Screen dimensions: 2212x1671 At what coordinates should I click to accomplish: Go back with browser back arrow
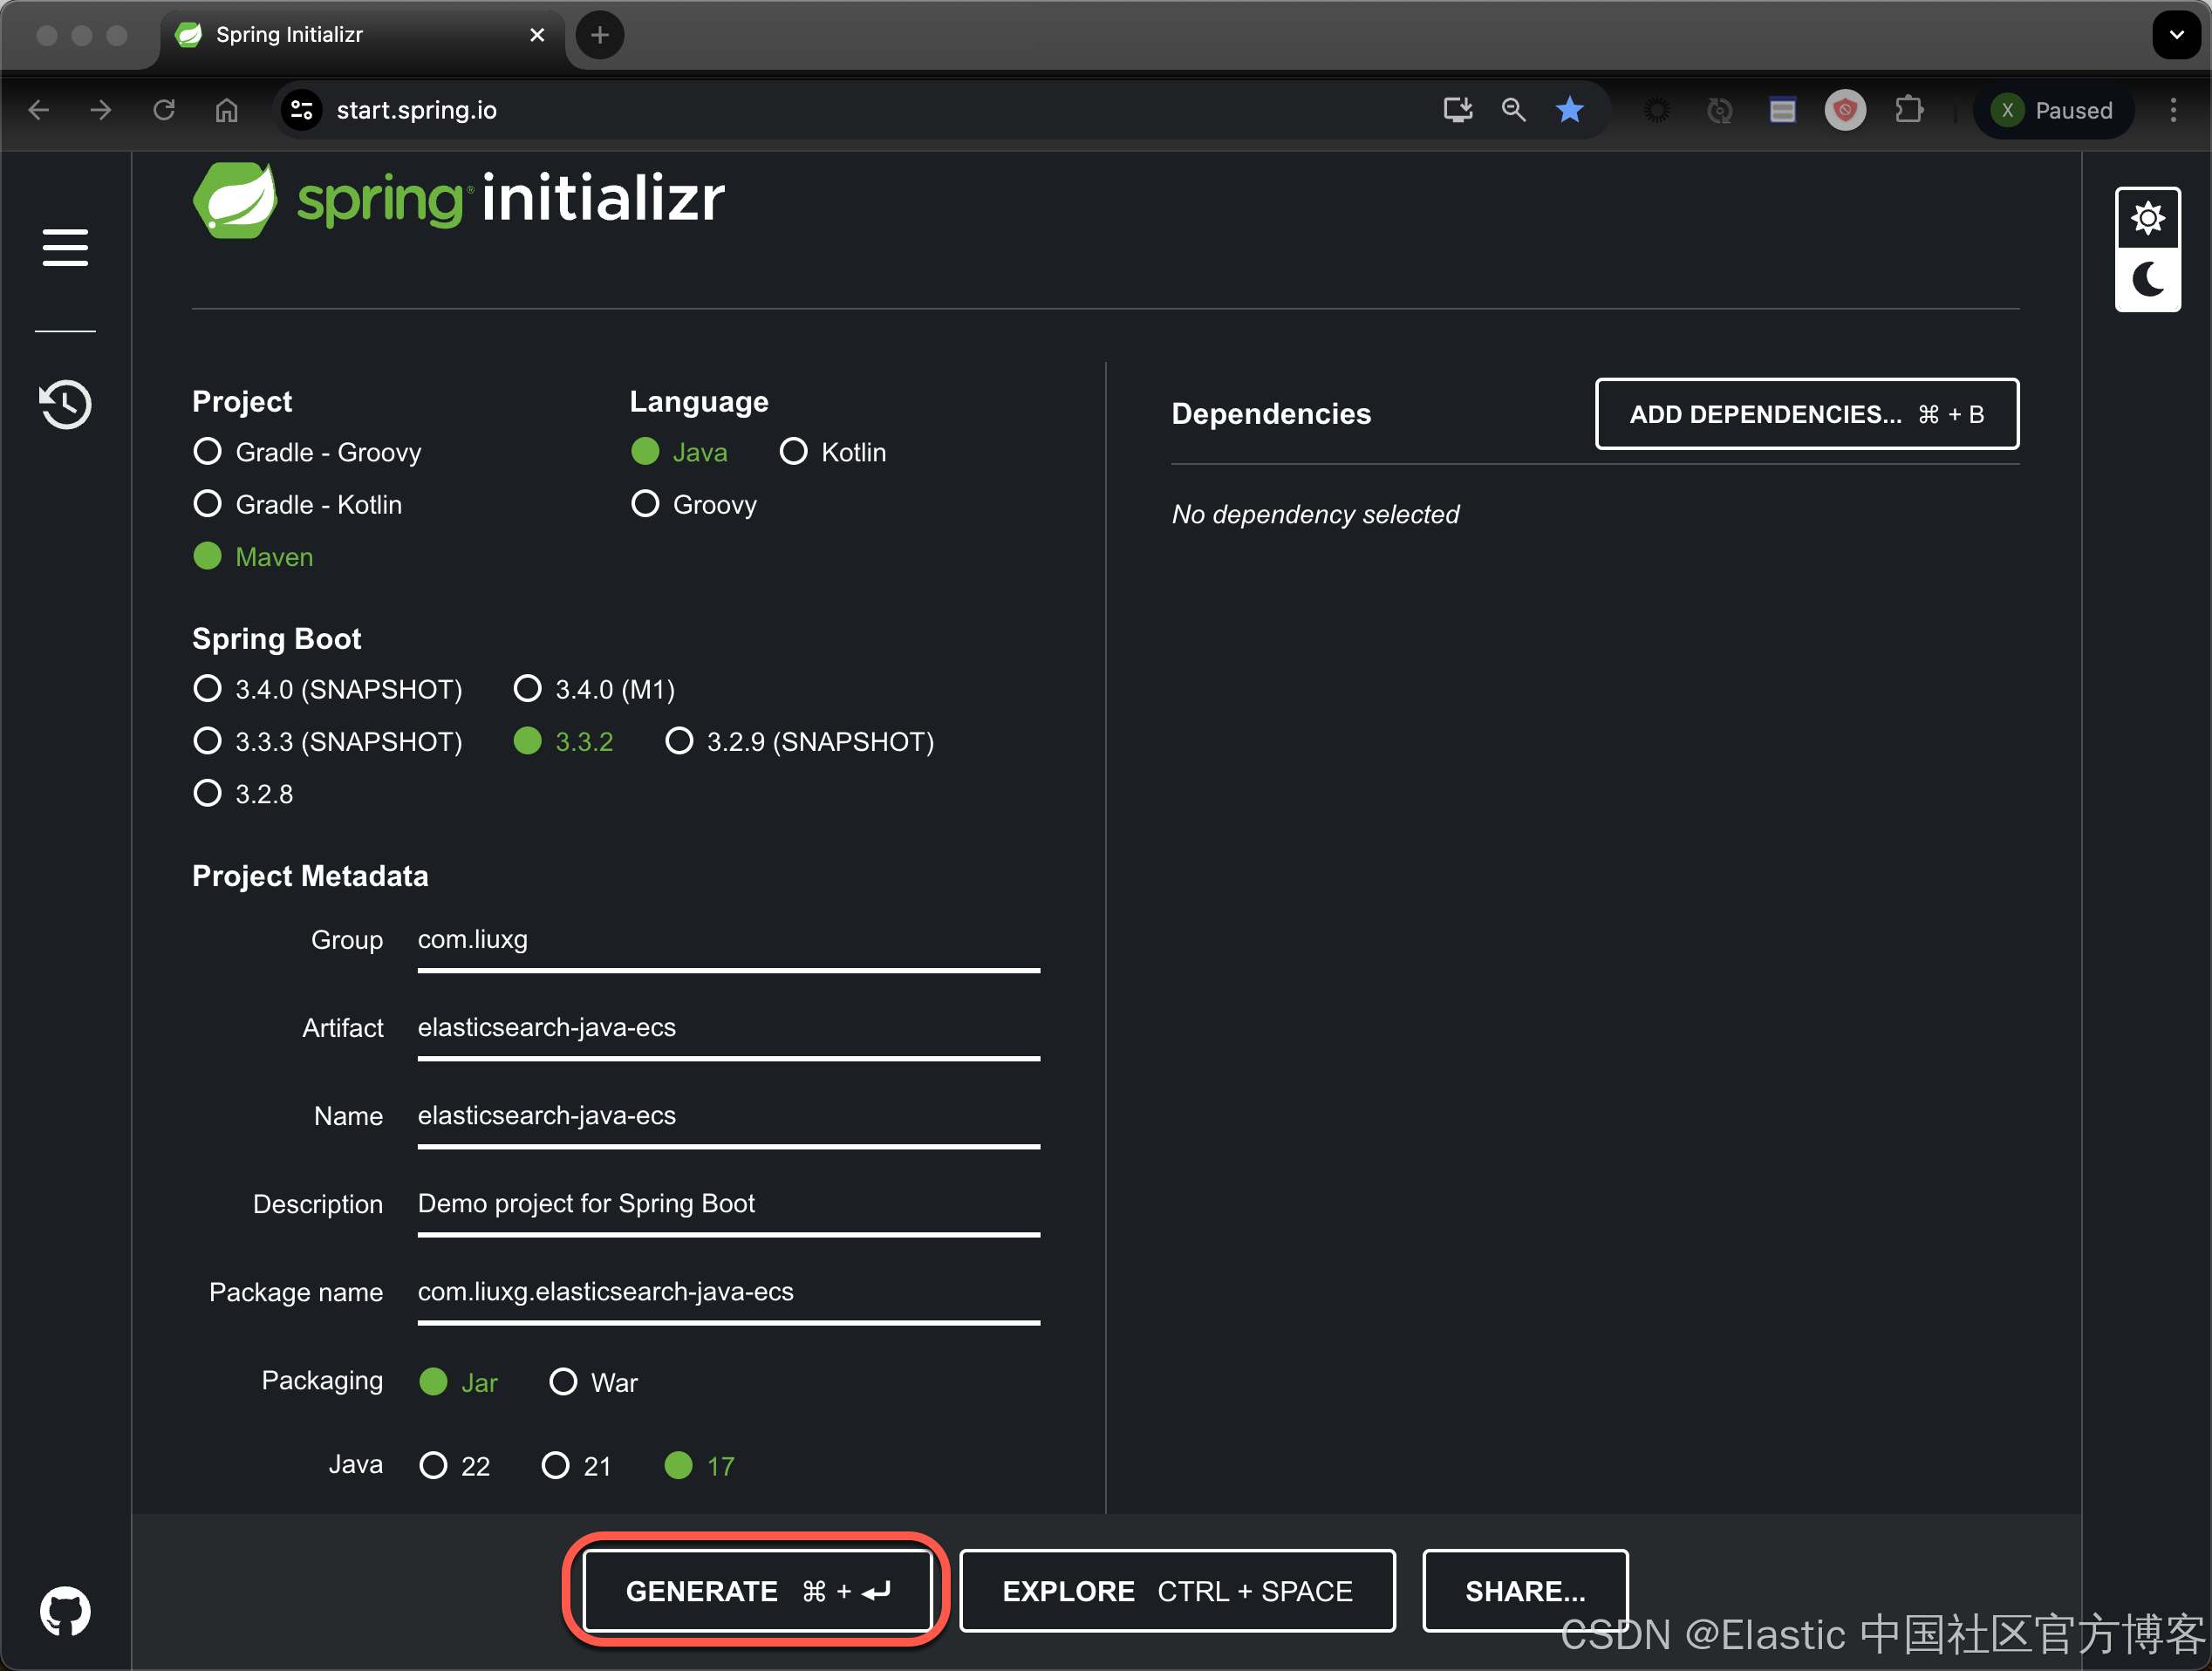tap(39, 110)
